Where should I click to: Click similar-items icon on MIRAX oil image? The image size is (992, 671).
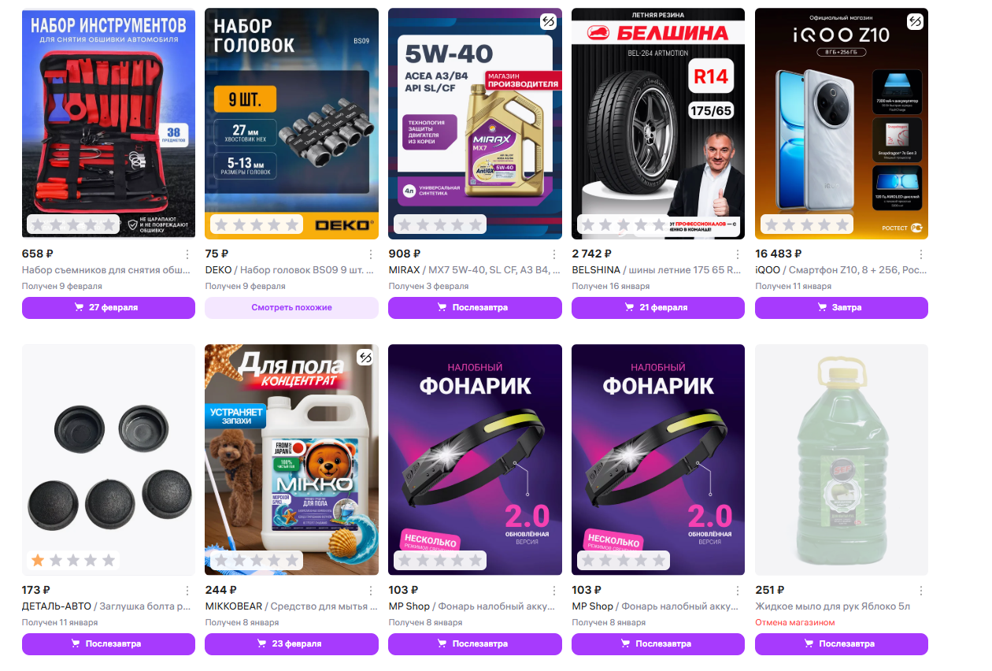point(548,22)
